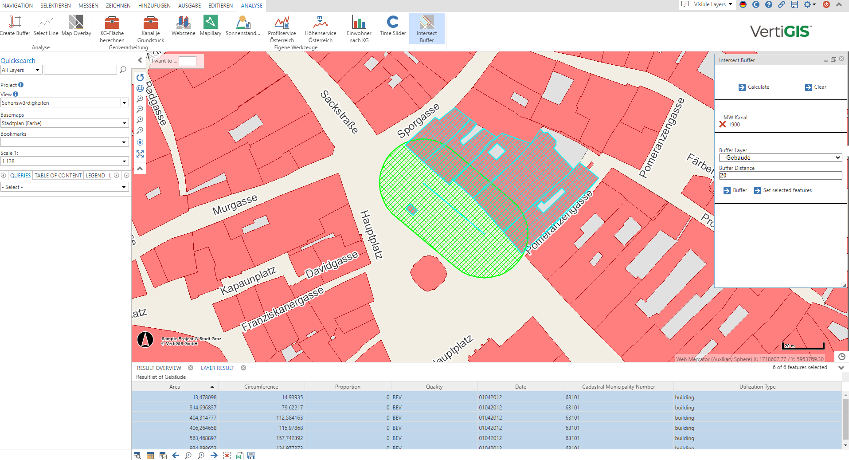849x460 pixels.
Task: Click the Buffer Distance input field
Action: 780,176
